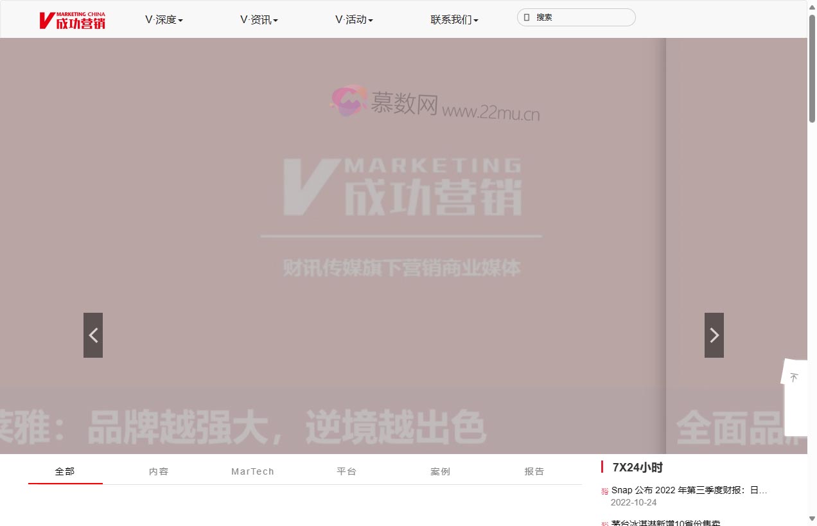Click the search magnifier icon
The height and width of the screenshot is (526, 817).
[x=528, y=17]
